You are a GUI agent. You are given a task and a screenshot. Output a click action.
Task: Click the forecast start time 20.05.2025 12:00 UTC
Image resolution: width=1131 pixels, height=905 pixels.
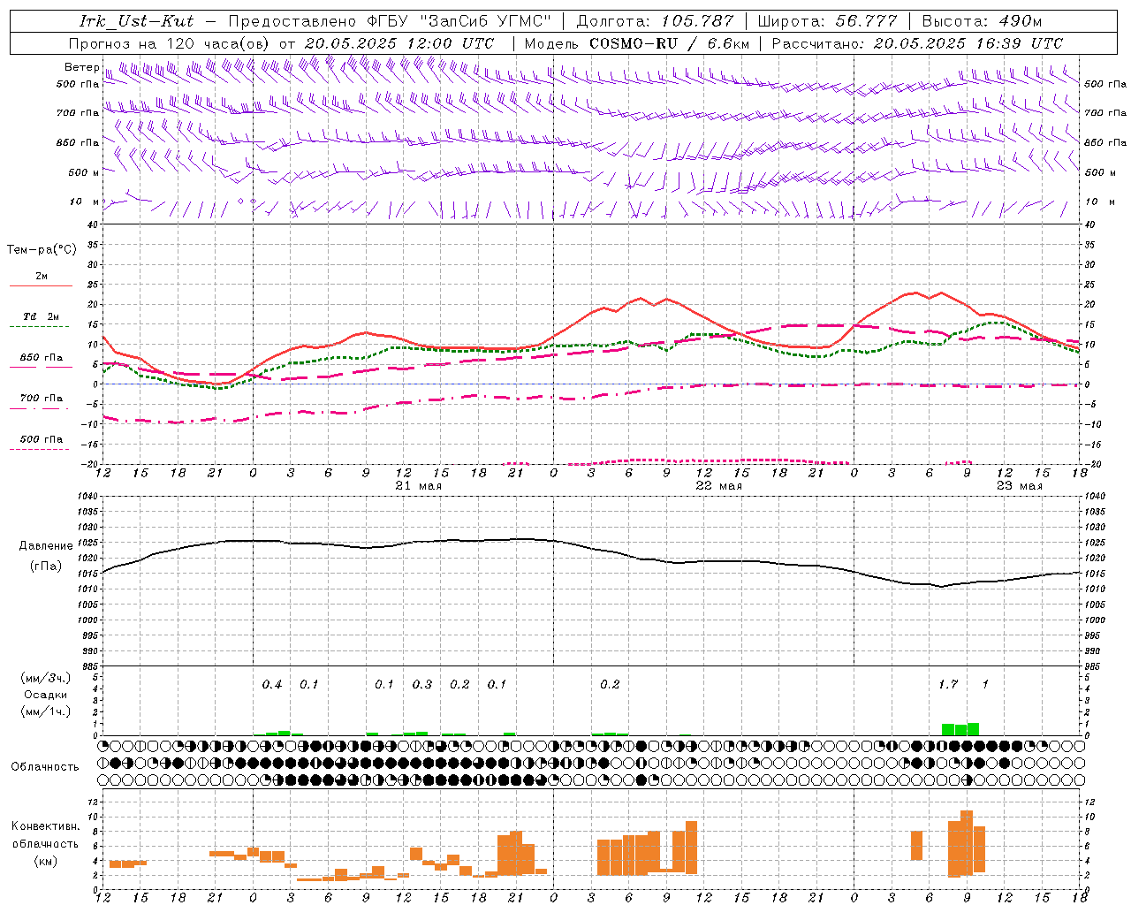point(399,43)
